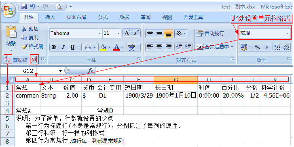The height and width of the screenshot is (147, 294).
Task: Open the font color dropdown arrow
Action: pyautogui.click(x=123, y=47)
